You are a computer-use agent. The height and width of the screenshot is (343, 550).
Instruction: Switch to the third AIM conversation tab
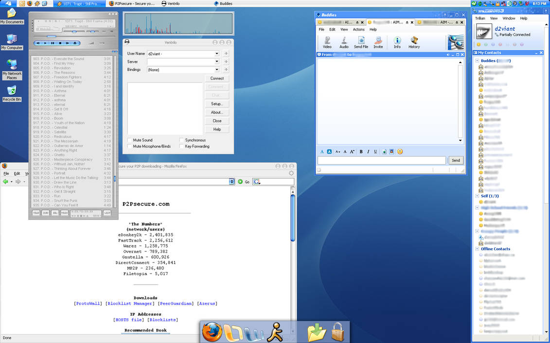[x=440, y=22]
